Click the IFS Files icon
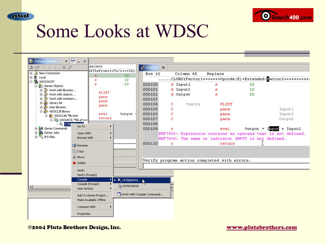The height and width of the screenshot is (244, 326). pos(41,137)
